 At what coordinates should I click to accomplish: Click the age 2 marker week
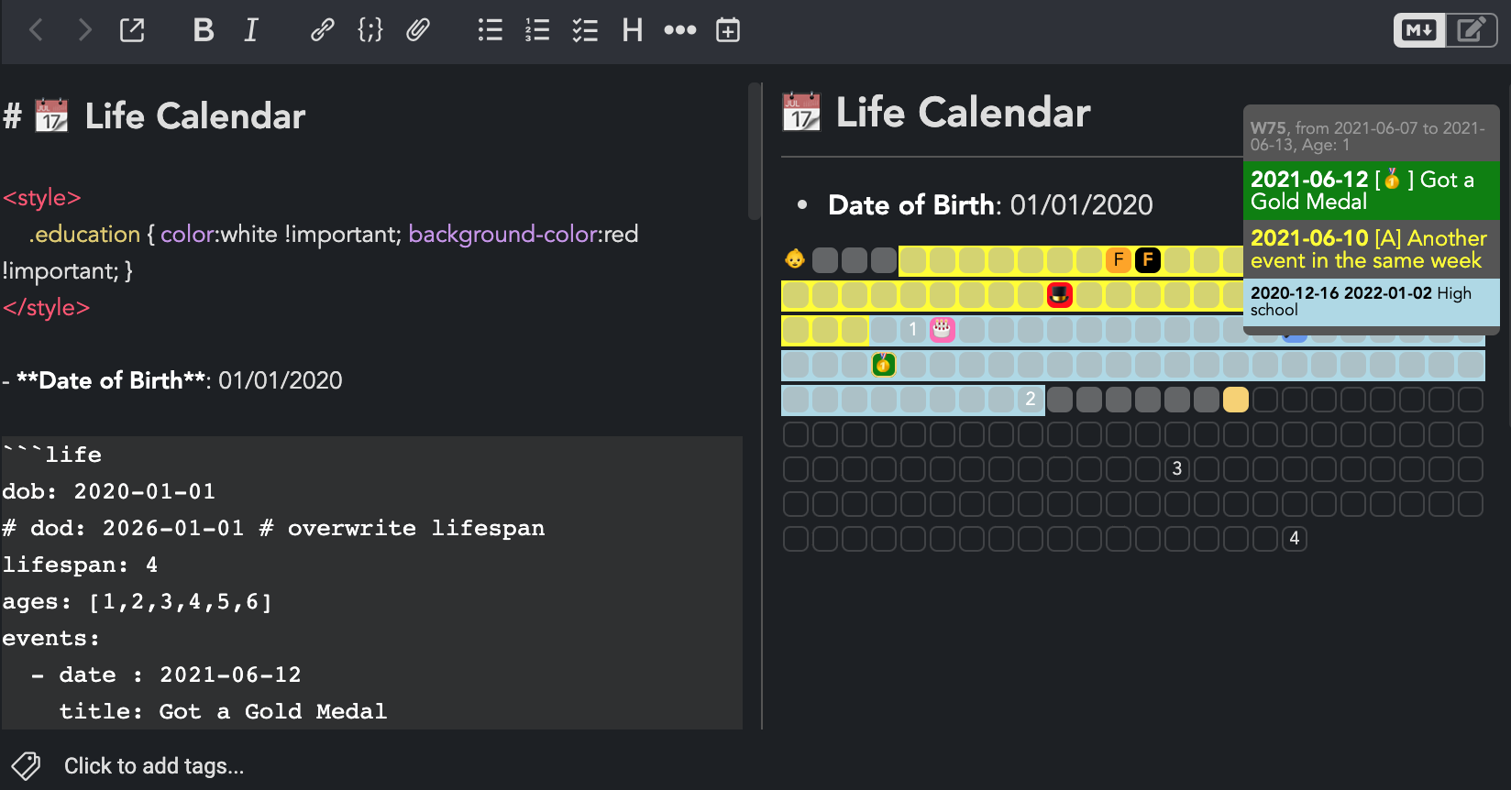pyautogui.click(x=1031, y=400)
